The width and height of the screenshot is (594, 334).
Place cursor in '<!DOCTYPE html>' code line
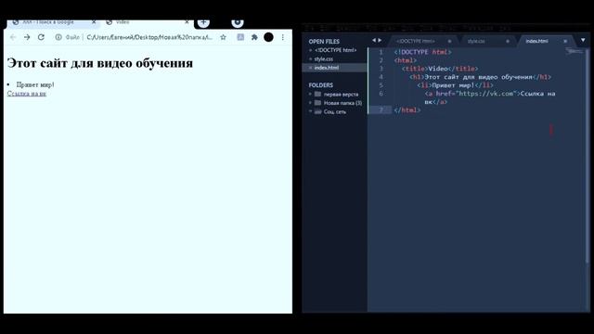point(423,52)
